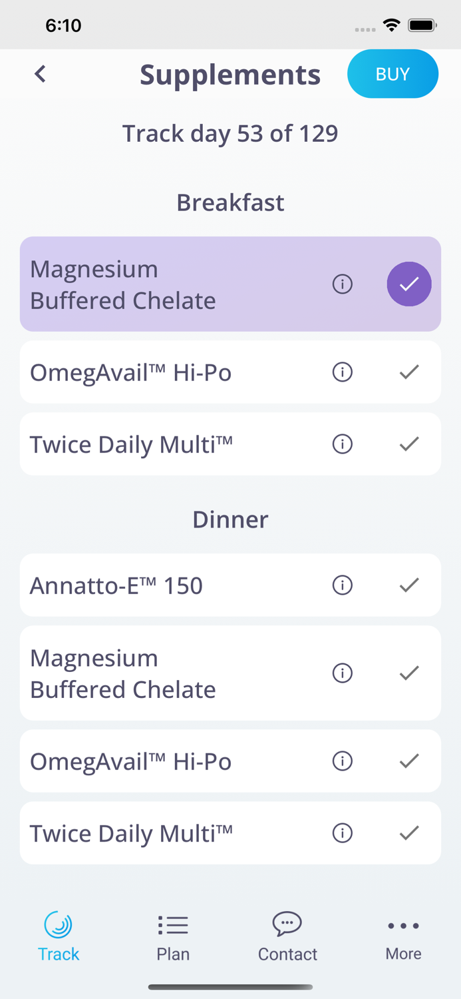Check off dinner Magnesium Buffered Chelate
This screenshot has width=461, height=999.
[409, 673]
